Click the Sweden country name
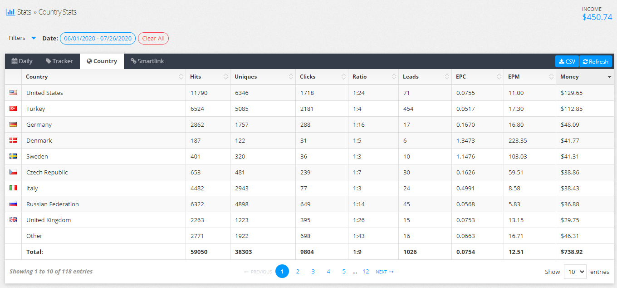Image resolution: width=617 pixels, height=288 pixels. 37,156
